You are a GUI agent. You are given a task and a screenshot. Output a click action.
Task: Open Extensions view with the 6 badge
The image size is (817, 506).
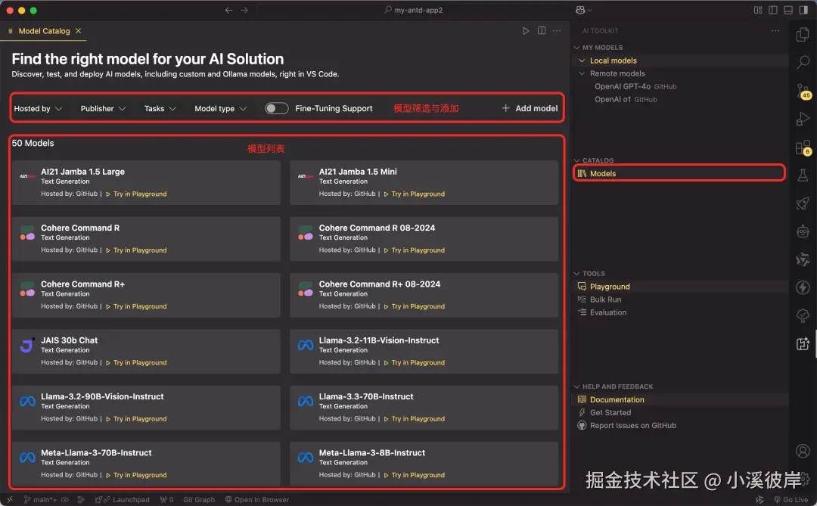803,147
